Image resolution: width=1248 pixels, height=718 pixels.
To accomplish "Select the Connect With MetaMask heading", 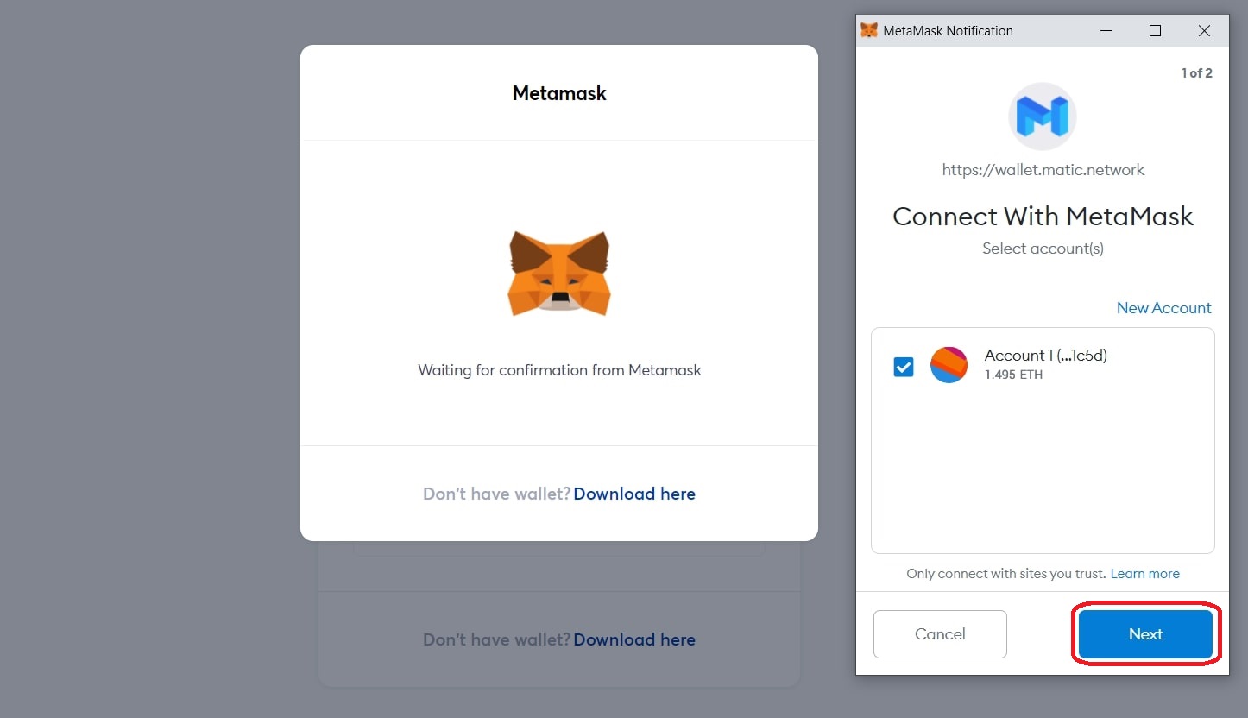I will (1043, 216).
